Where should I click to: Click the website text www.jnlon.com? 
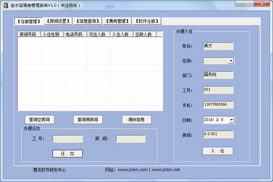coord(133,170)
